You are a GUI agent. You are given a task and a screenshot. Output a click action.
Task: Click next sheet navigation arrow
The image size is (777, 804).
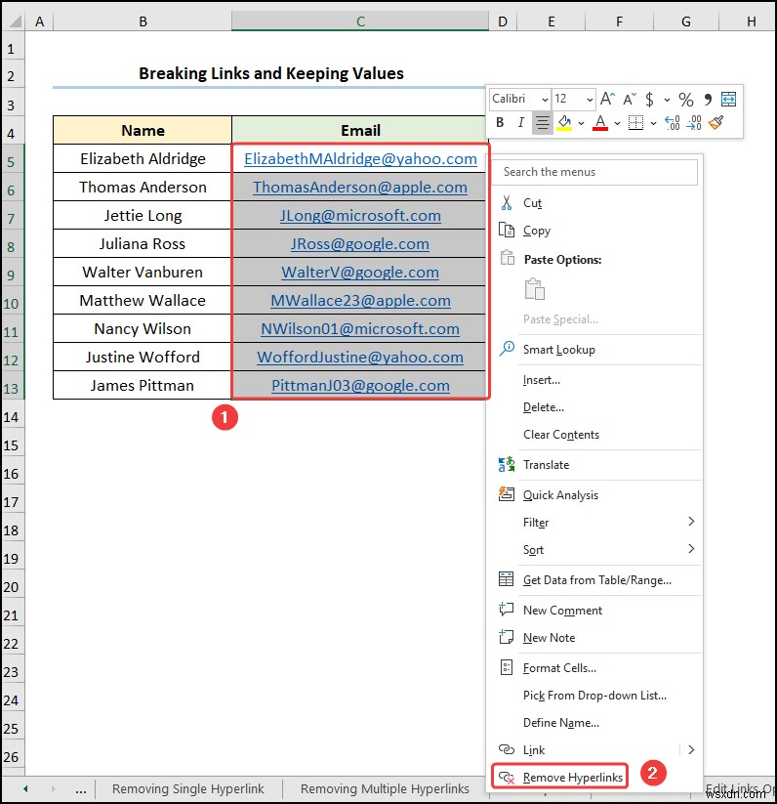53,788
